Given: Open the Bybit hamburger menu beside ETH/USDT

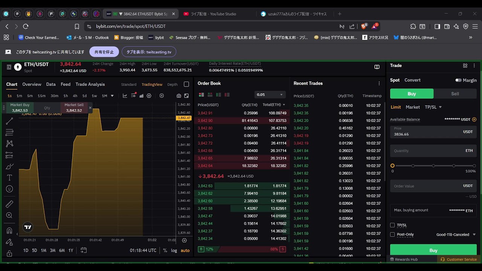Looking at the screenshot, I should 9,67.
